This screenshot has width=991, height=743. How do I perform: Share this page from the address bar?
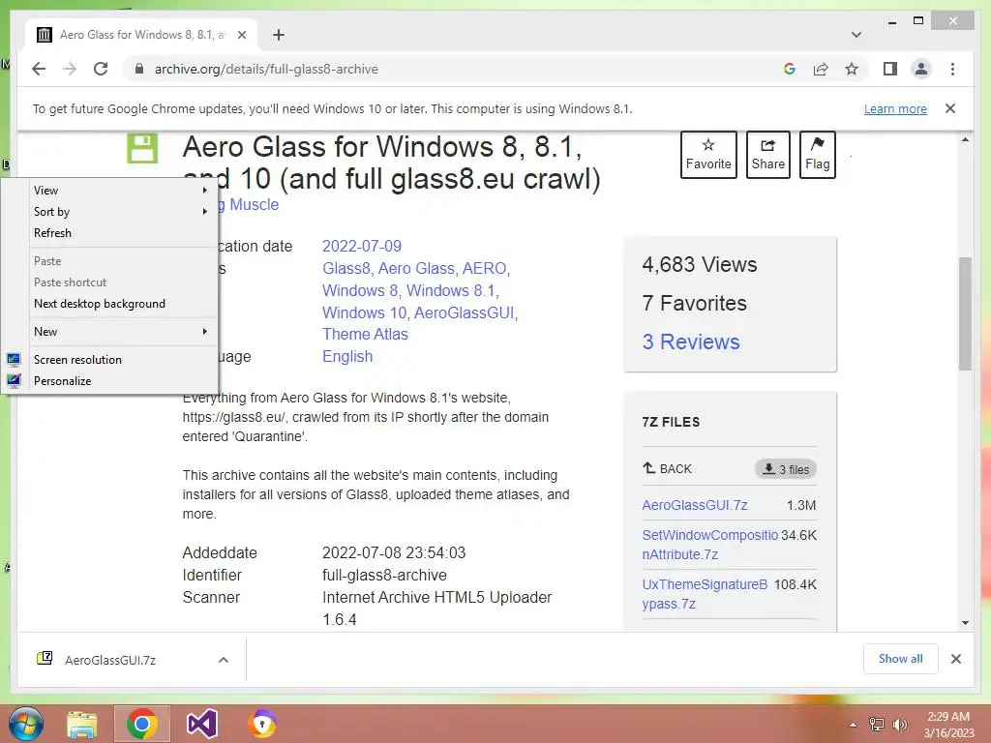click(821, 69)
